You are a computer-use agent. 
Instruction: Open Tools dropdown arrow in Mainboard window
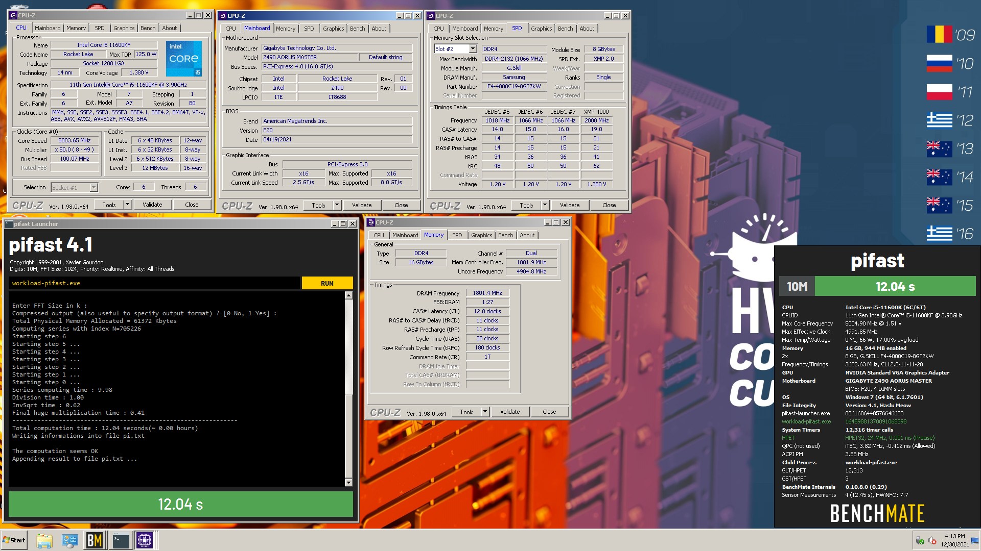pyautogui.click(x=337, y=205)
